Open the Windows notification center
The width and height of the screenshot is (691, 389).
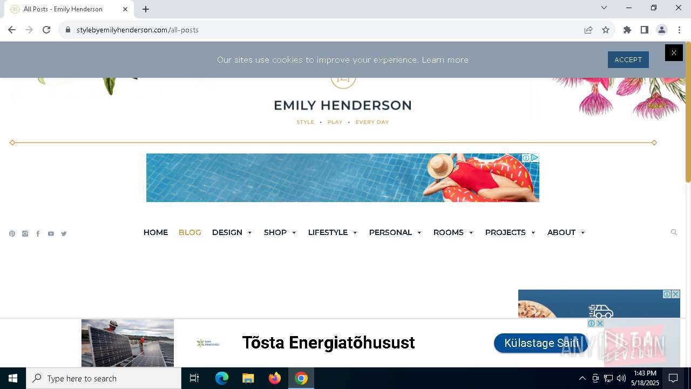673,378
